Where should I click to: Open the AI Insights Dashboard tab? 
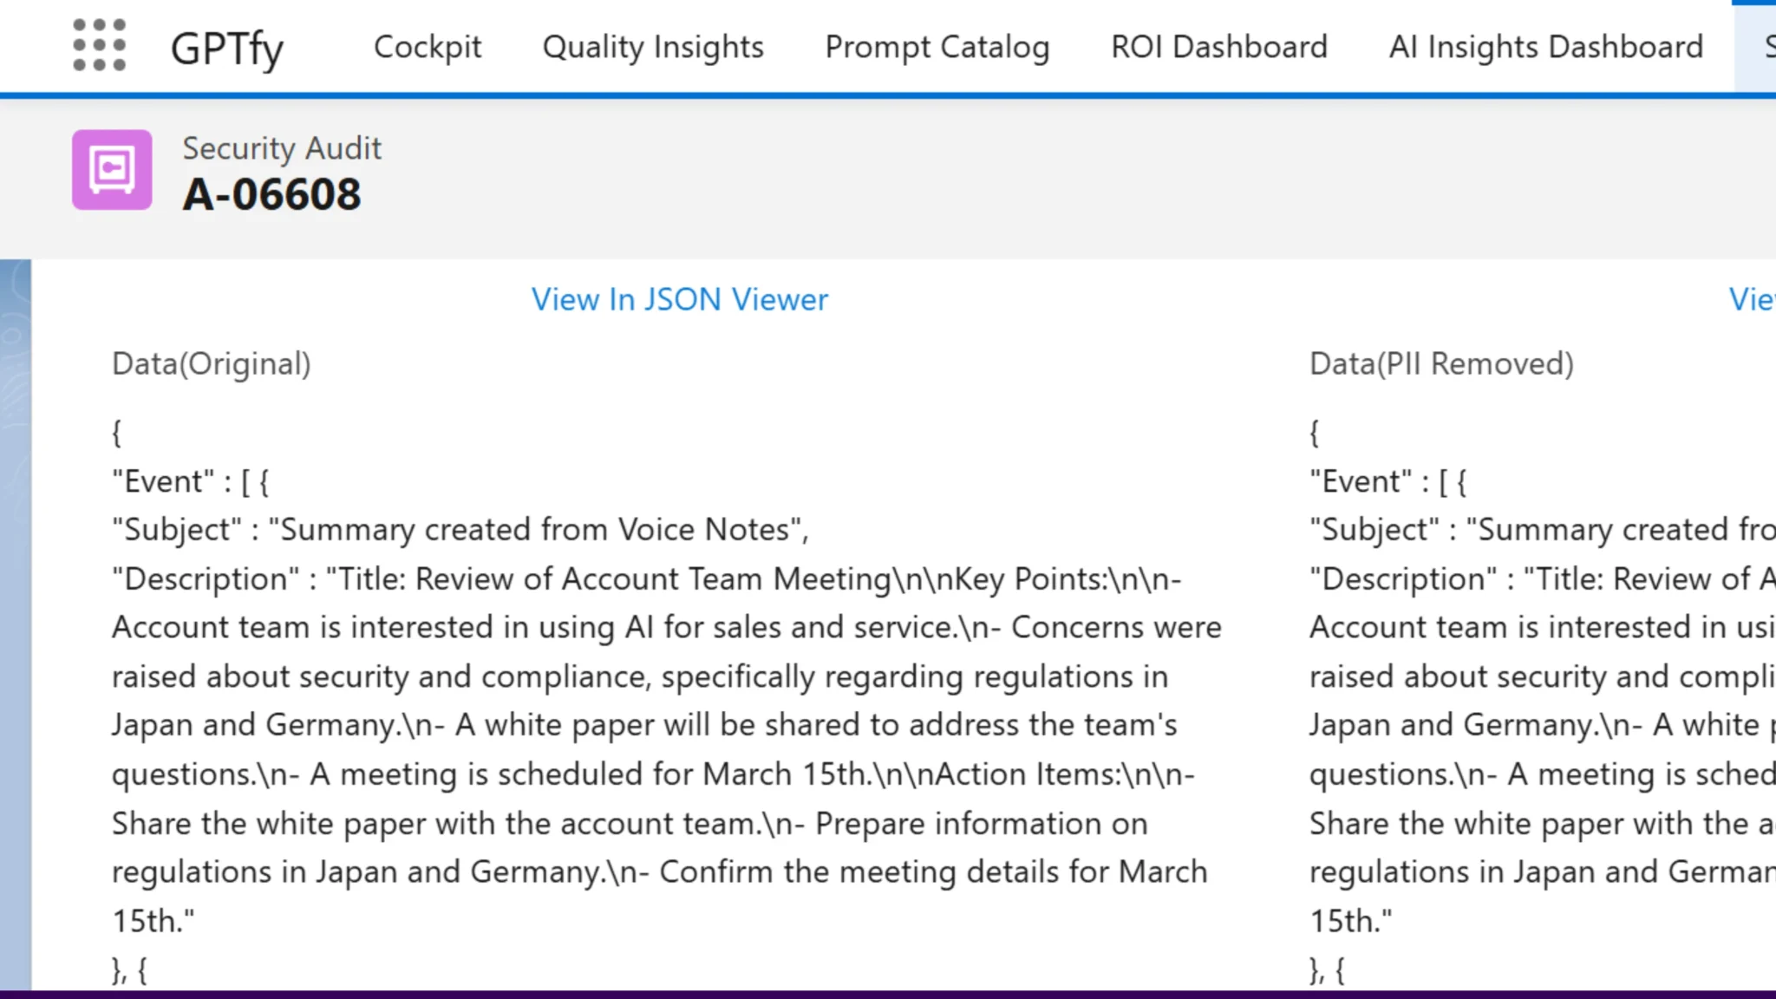click(1546, 47)
